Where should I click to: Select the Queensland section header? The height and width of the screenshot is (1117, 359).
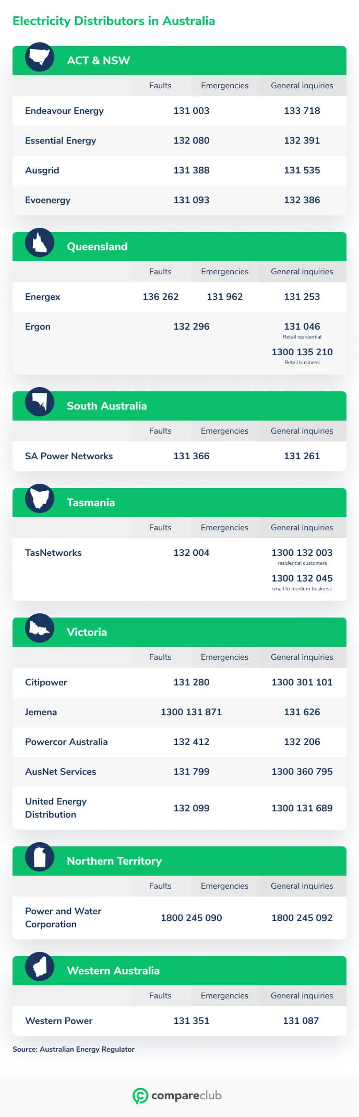coord(179,247)
